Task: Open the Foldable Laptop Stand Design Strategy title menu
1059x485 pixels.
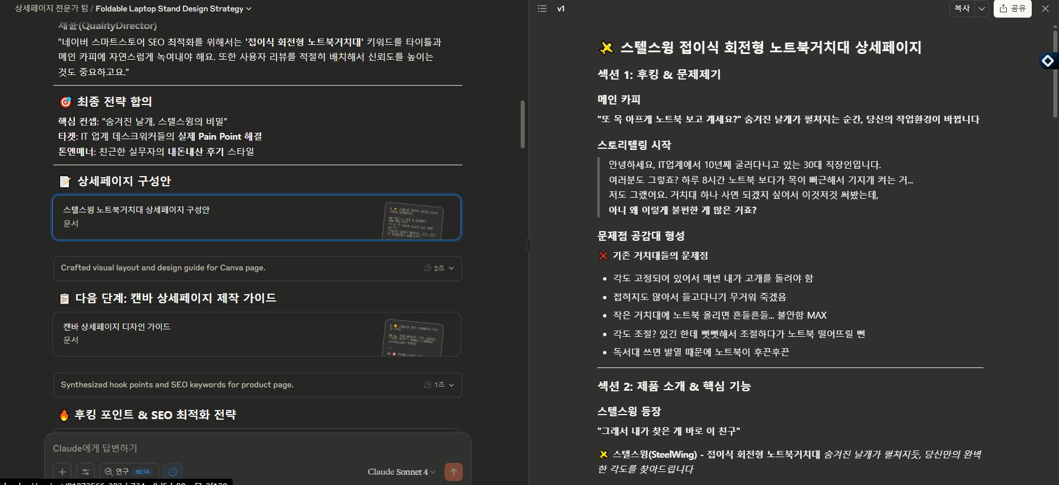Action: (173, 9)
